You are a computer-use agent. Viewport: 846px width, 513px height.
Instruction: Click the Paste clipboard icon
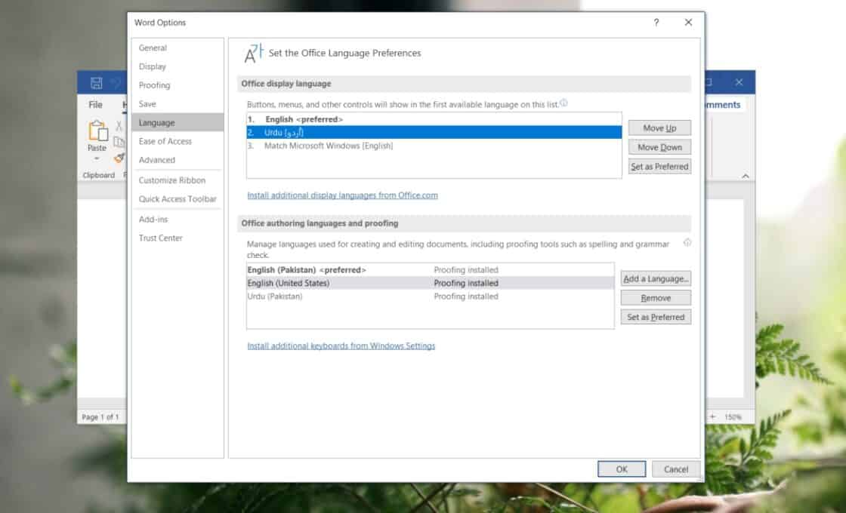pyautogui.click(x=97, y=131)
